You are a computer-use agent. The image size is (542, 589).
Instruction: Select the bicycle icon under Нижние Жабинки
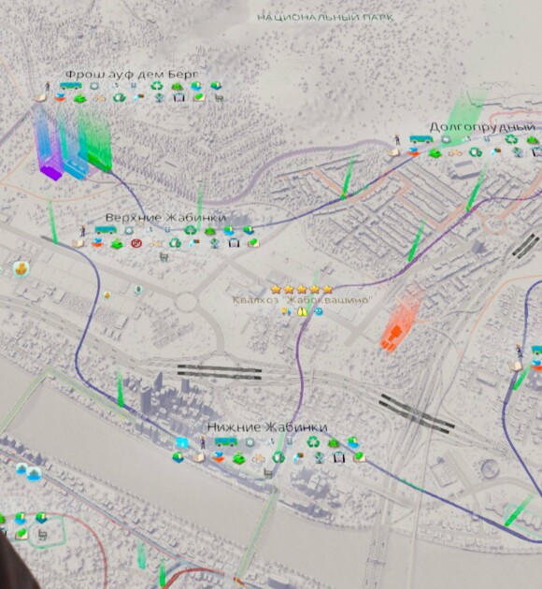pos(258,458)
